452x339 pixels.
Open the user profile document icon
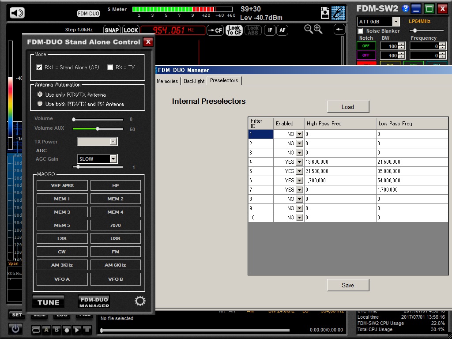click(325, 13)
